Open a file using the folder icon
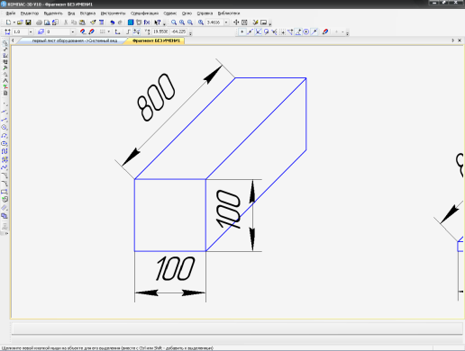 coord(20,22)
